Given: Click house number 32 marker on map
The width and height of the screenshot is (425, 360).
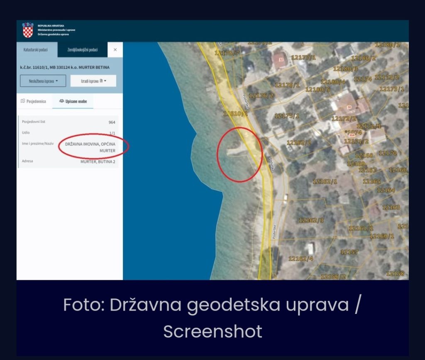Looking at the screenshot, I should click(281, 60).
